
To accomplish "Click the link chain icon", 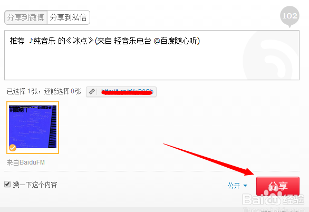I will click(92, 92).
